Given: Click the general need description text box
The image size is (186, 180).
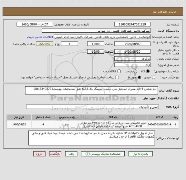Looking at the screenshot, I should [x=91, y=90].
